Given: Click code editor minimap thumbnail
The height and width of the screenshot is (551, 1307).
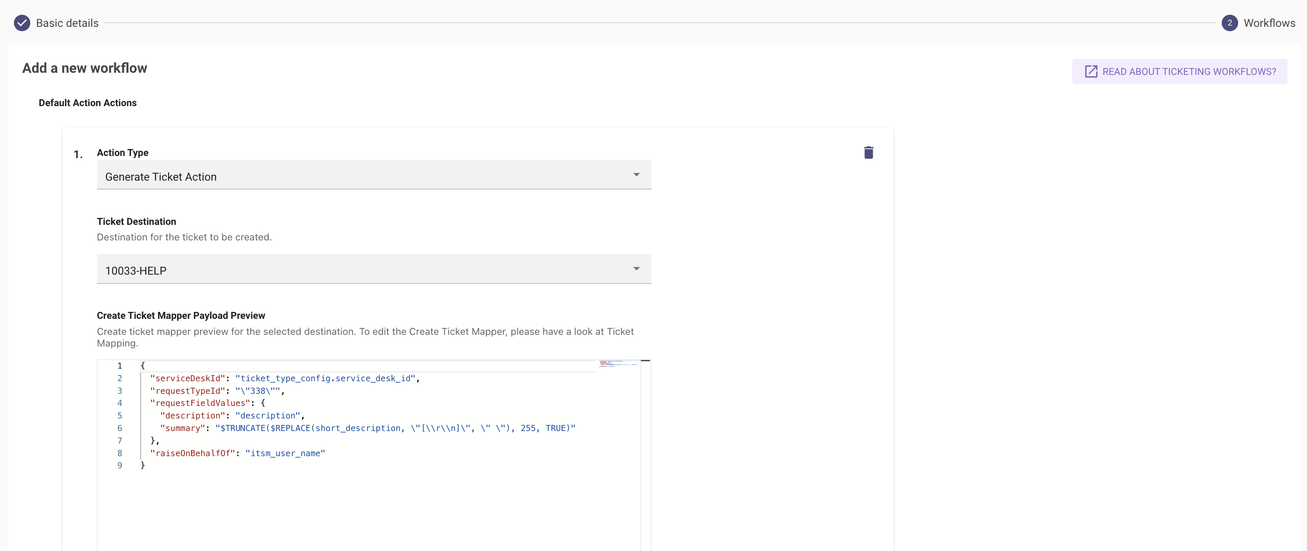Looking at the screenshot, I should (x=618, y=364).
